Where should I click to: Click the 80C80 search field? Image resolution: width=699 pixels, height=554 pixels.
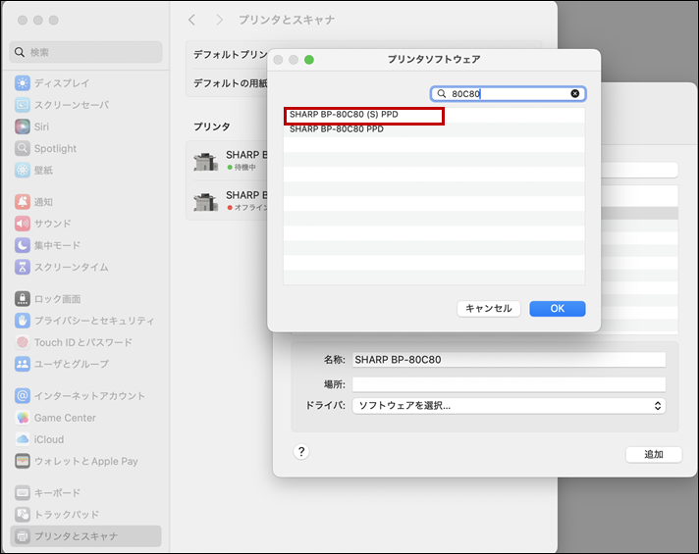point(508,93)
